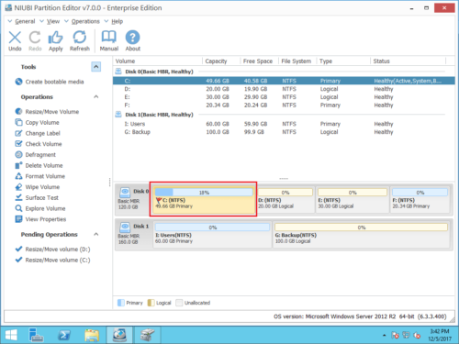The height and width of the screenshot is (344, 459).
Task: Select the G: Backup row in volume list
Action: tap(284, 132)
